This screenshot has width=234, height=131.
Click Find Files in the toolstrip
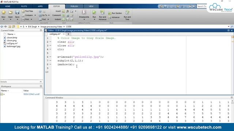27,11
